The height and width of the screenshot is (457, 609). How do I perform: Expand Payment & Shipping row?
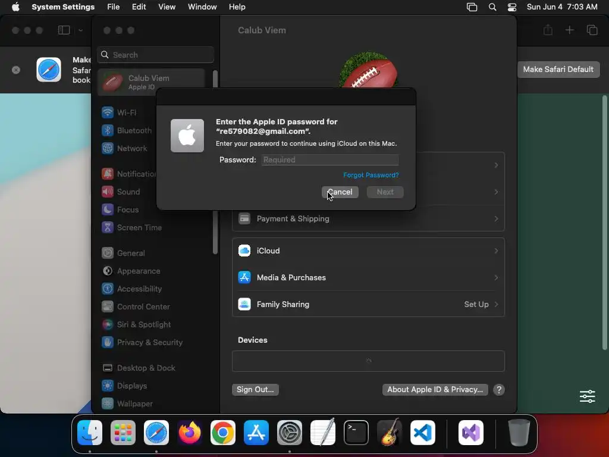click(368, 219)
